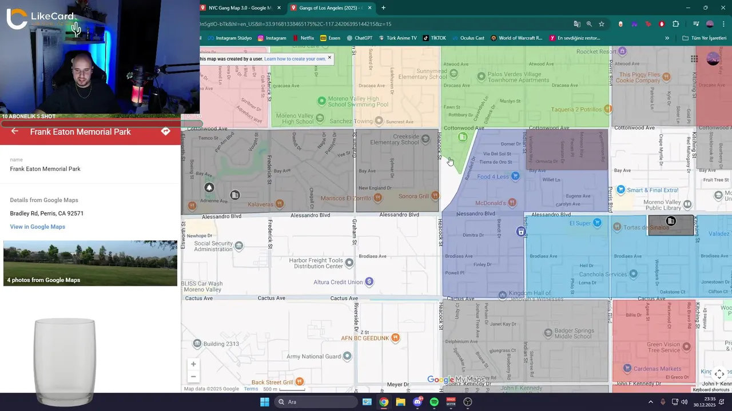Open Discord from the taskbar
Image resolution: width=732 pixels, height=411 pixels.
click(x=417, y=402)
